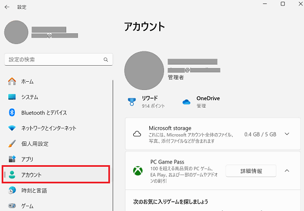Collapse the PC Game Pass section
Viewport: 304px width, 211px height.
[287, 171]
